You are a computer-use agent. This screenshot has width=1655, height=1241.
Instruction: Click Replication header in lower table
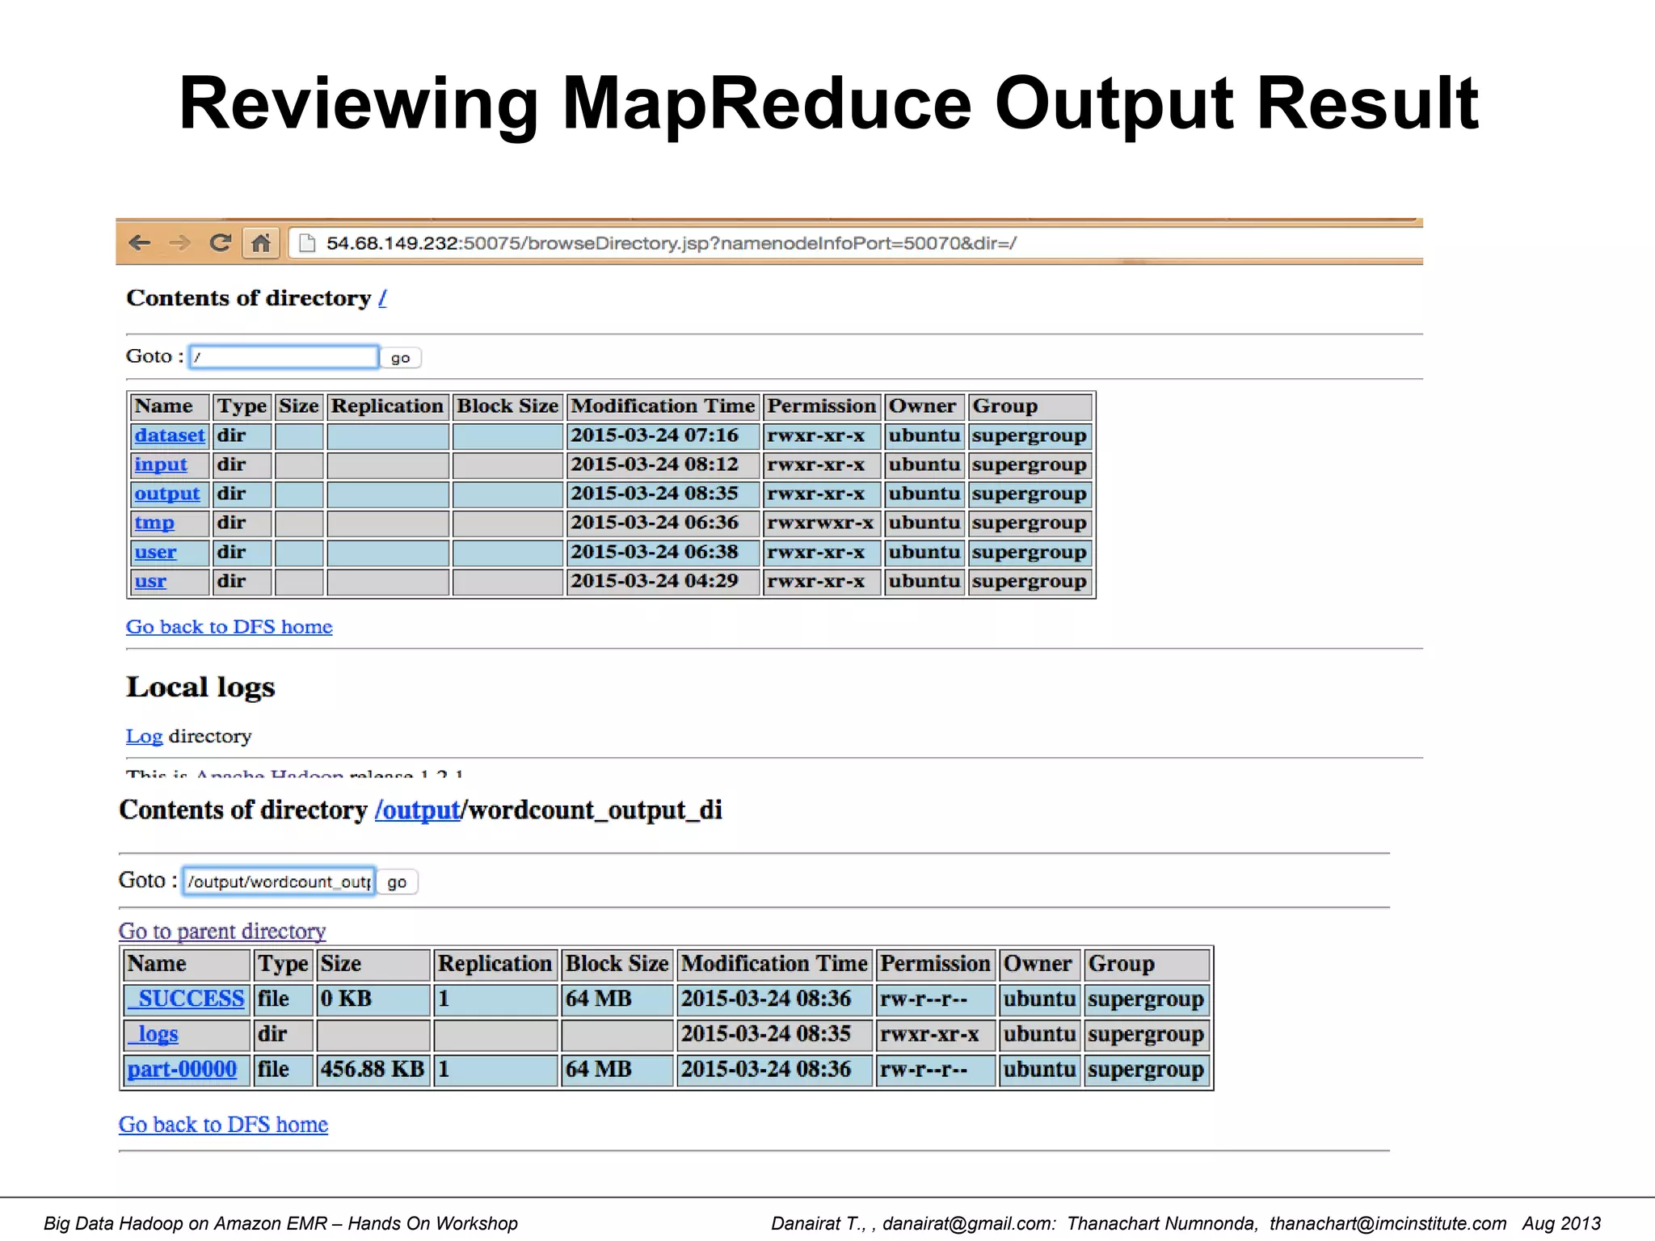click(495, 964)
